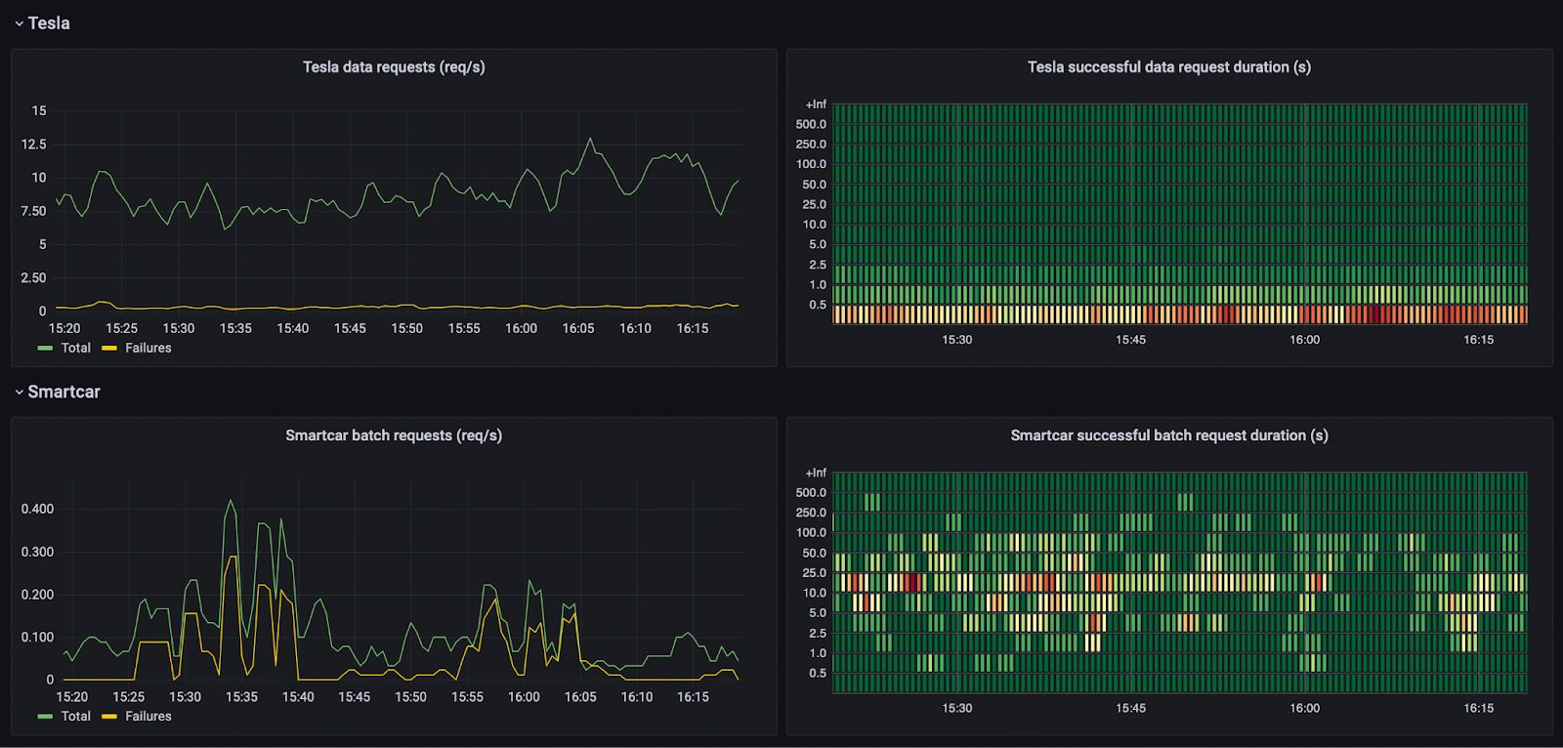Click the tallest spike in Smartcar Total line
The width and height of the screenshot is (1563, 748).
tap(231, 501)
